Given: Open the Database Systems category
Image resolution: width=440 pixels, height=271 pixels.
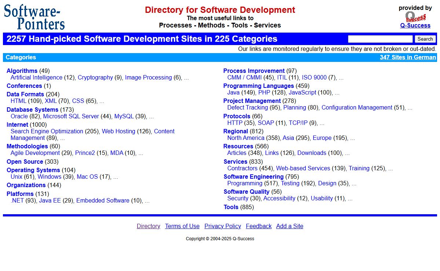Looking at the screenshot, I should (32, 110).
